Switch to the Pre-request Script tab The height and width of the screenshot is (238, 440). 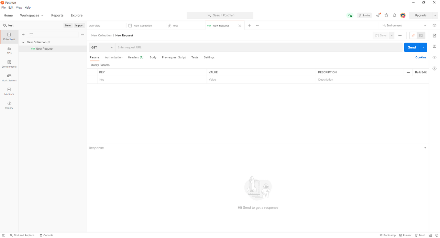(174, 57)
